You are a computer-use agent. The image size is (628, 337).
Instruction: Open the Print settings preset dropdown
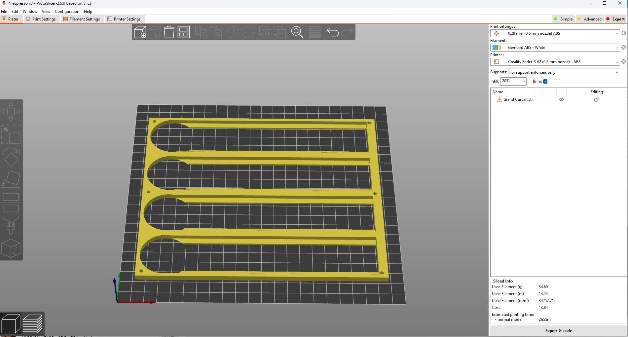555,33
